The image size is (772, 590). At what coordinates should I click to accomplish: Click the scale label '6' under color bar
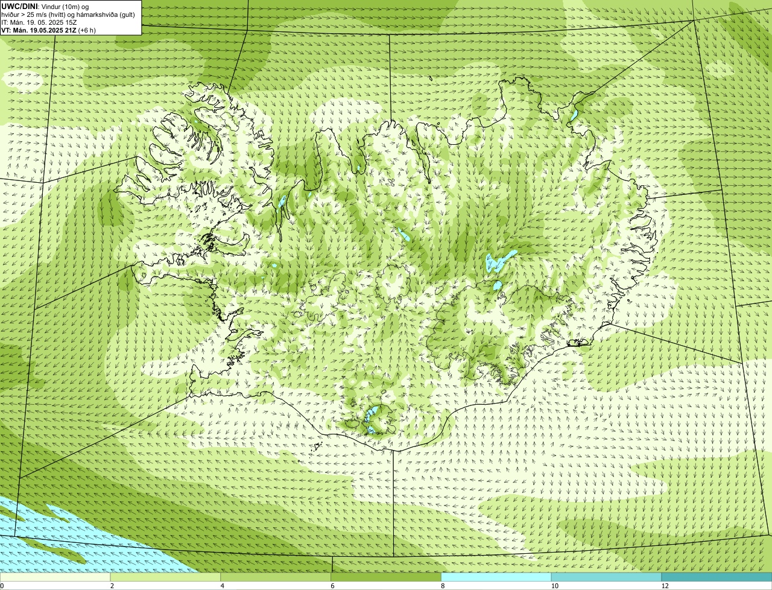point(333,586)
